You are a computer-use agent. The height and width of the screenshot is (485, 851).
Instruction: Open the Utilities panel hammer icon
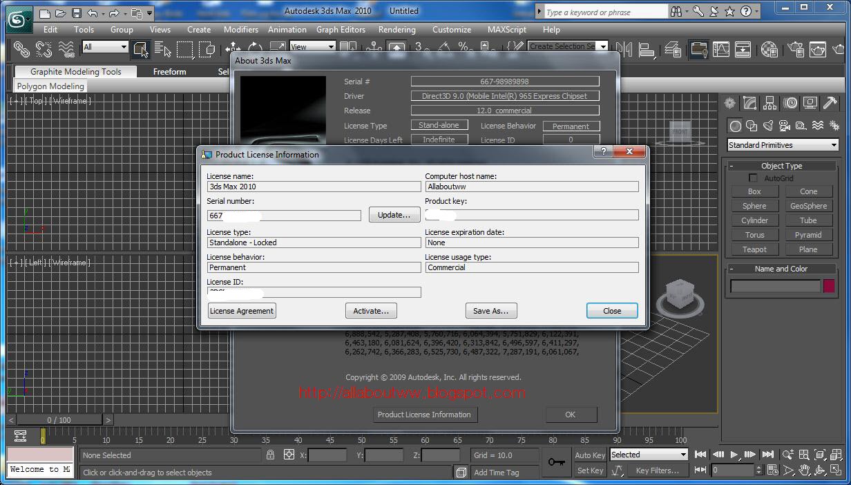point(830,103)
